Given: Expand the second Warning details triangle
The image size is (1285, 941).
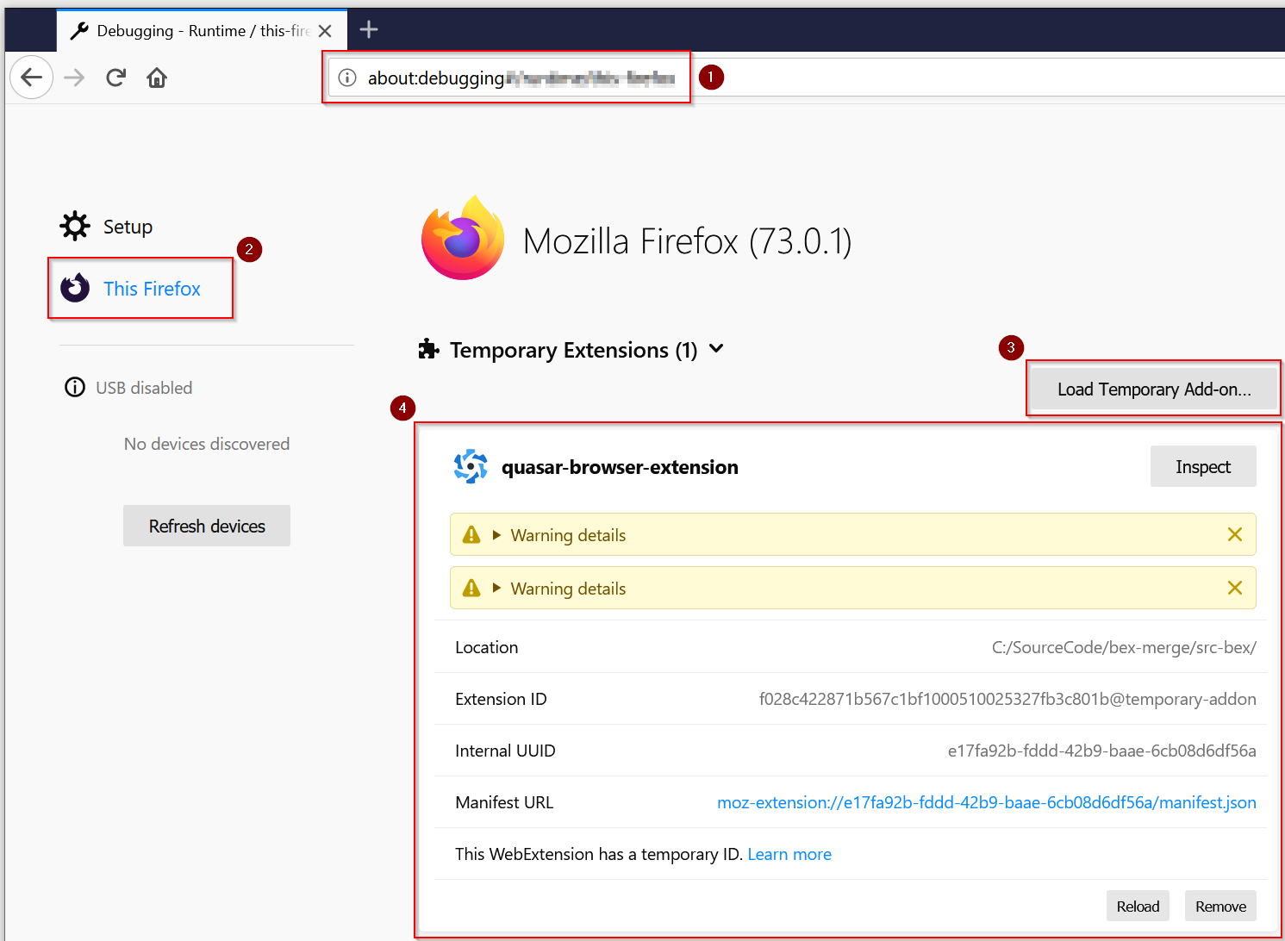Looking at the screenshot, I should (496, 589).
